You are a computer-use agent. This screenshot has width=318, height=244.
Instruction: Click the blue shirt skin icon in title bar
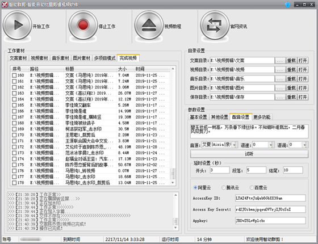point(287,5)
